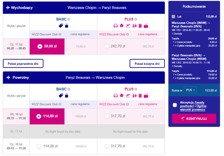This screenshot has width=224, height=156.
Task: Click info icon beside return BASIC heading
Action: pos(69,88)
